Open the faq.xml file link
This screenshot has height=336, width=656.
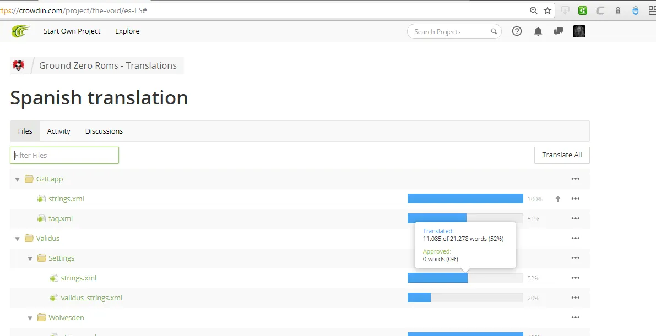[x=61, y=218]
